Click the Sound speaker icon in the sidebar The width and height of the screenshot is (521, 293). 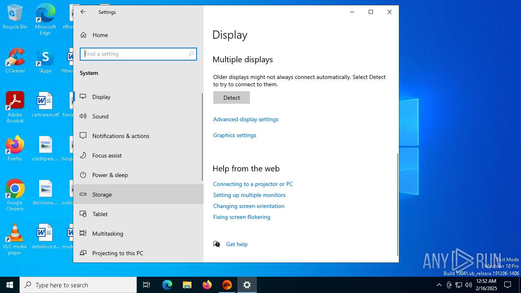pos(83,116)
